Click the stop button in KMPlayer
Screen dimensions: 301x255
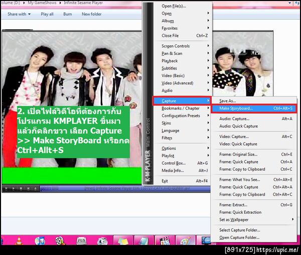coord(21,189)
